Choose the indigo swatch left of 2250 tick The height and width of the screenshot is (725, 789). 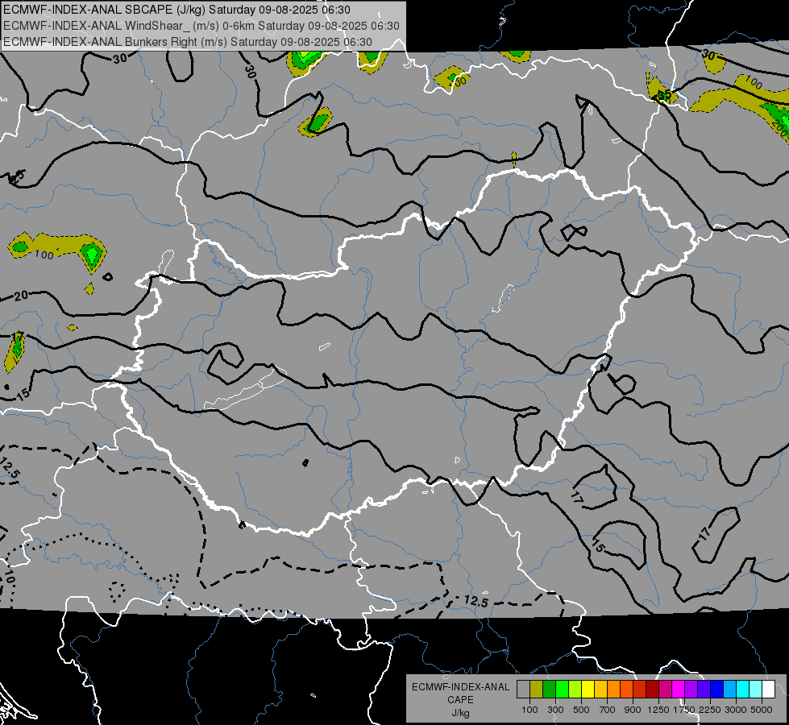[x=704, y=689]
